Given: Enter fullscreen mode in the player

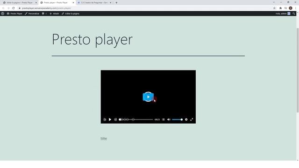Looking at the screenshot, I should [192, 119].
